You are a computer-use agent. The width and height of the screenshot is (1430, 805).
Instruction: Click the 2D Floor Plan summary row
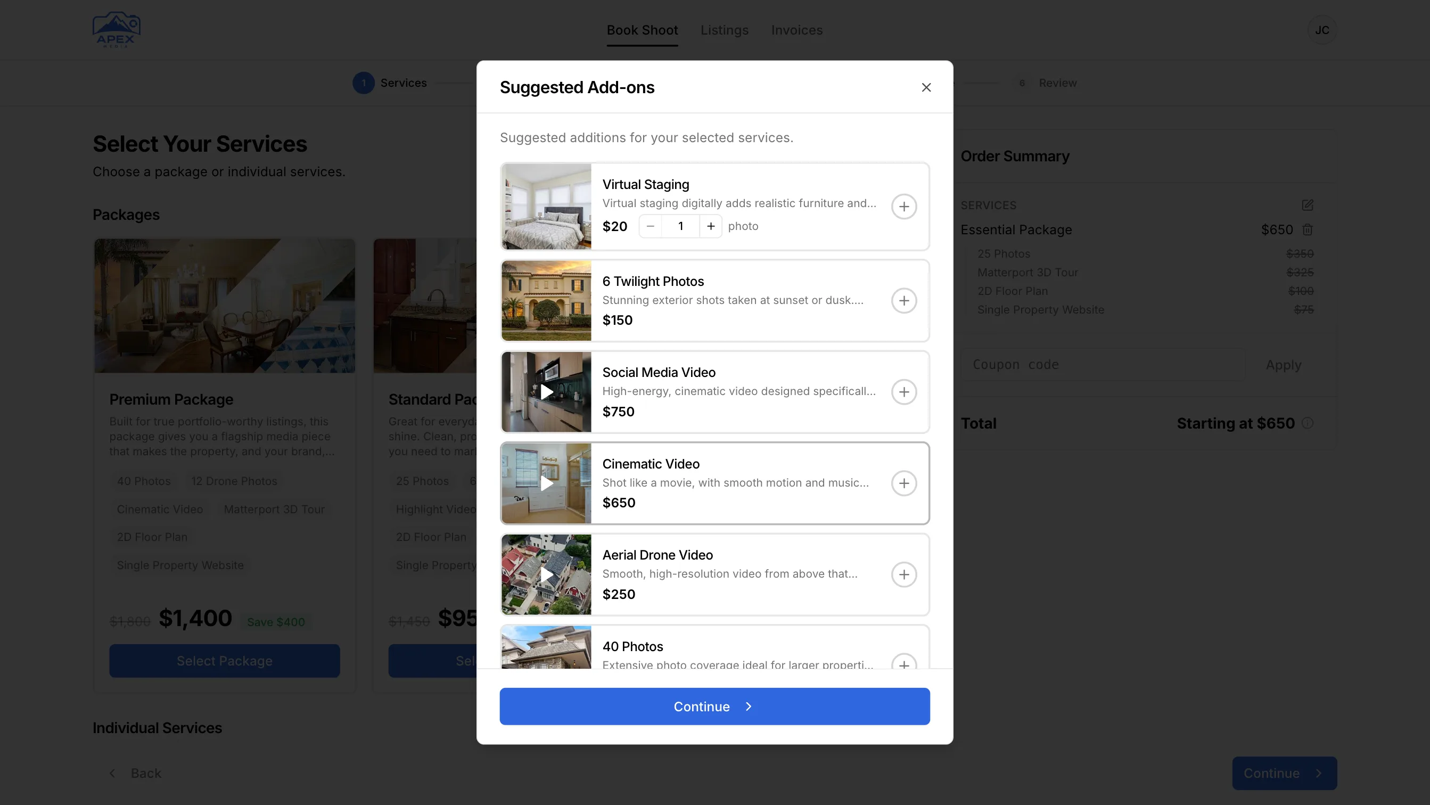(1145, 291)
